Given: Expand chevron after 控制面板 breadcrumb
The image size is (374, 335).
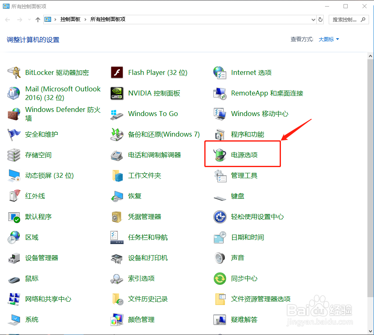Looking at the screenshot, I should point(85,19).
